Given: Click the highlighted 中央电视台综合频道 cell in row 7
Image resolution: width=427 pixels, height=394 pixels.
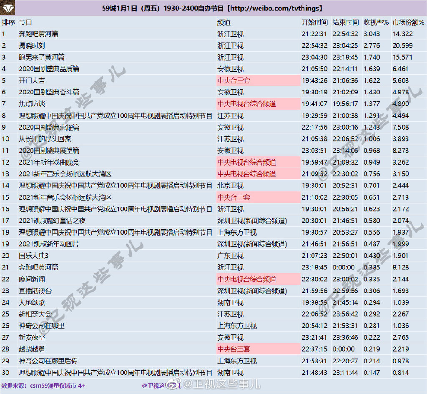Looking at the screenshot, I should [x=258, y=104].
